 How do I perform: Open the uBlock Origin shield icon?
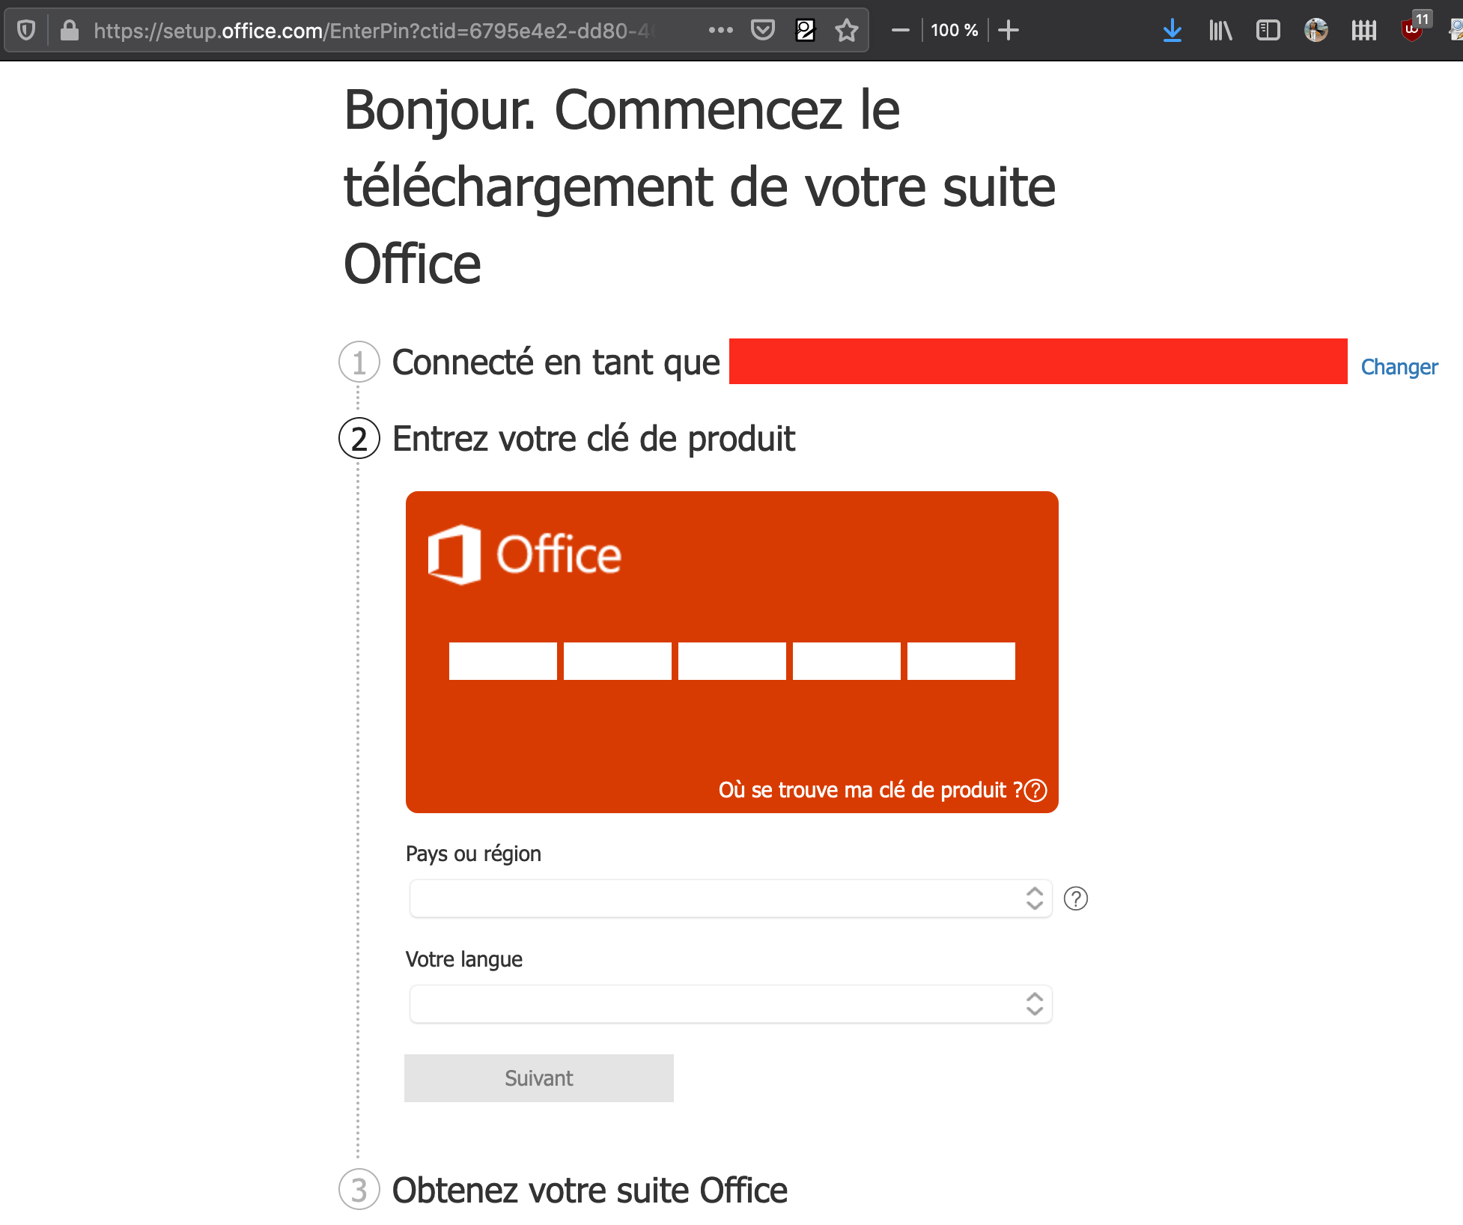click(x=1412, y=30)
